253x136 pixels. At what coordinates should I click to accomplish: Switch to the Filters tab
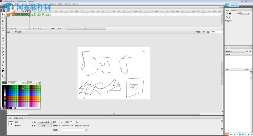(17, 118)
